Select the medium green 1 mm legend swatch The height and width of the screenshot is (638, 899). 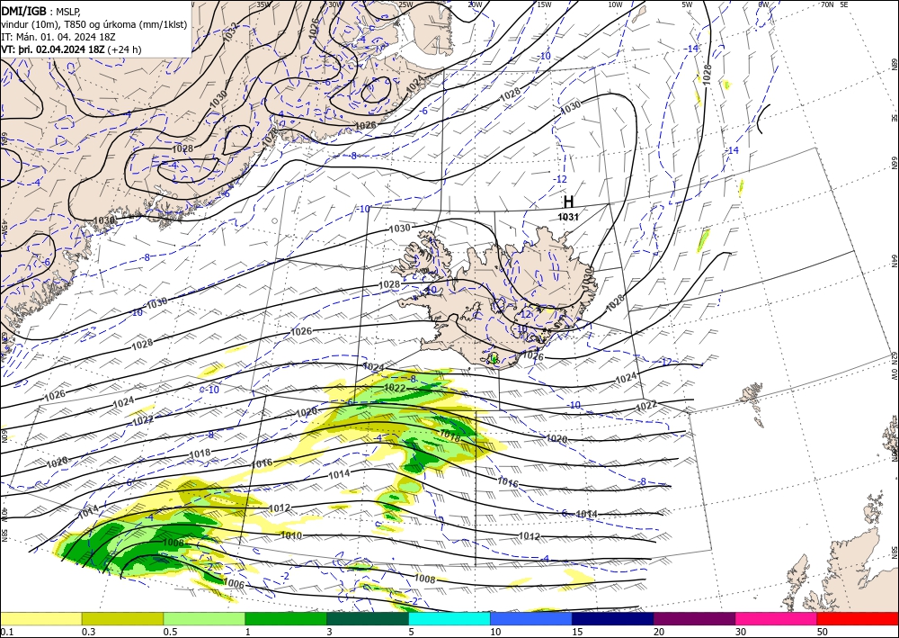click(x=286, y=618)
